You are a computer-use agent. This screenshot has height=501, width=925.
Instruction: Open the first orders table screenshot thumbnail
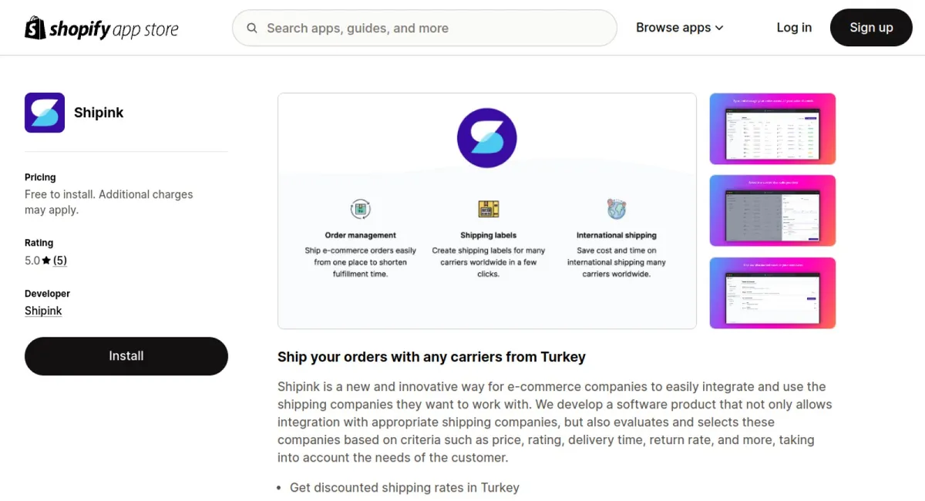772,129
